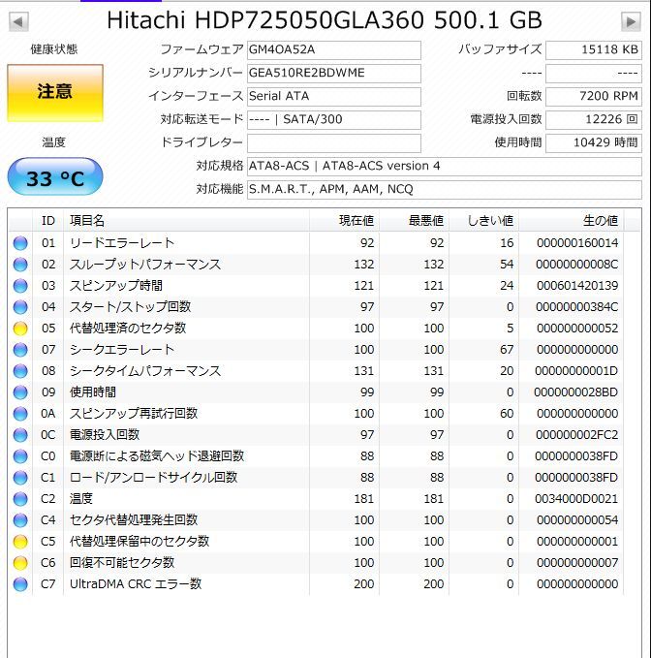Go to previous disk with left arrow

18,22
